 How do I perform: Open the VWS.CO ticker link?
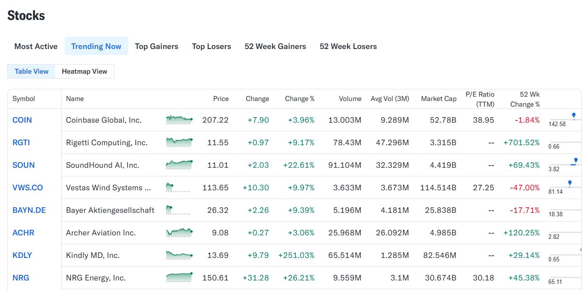pyautogui.click(x=28, y=188)
